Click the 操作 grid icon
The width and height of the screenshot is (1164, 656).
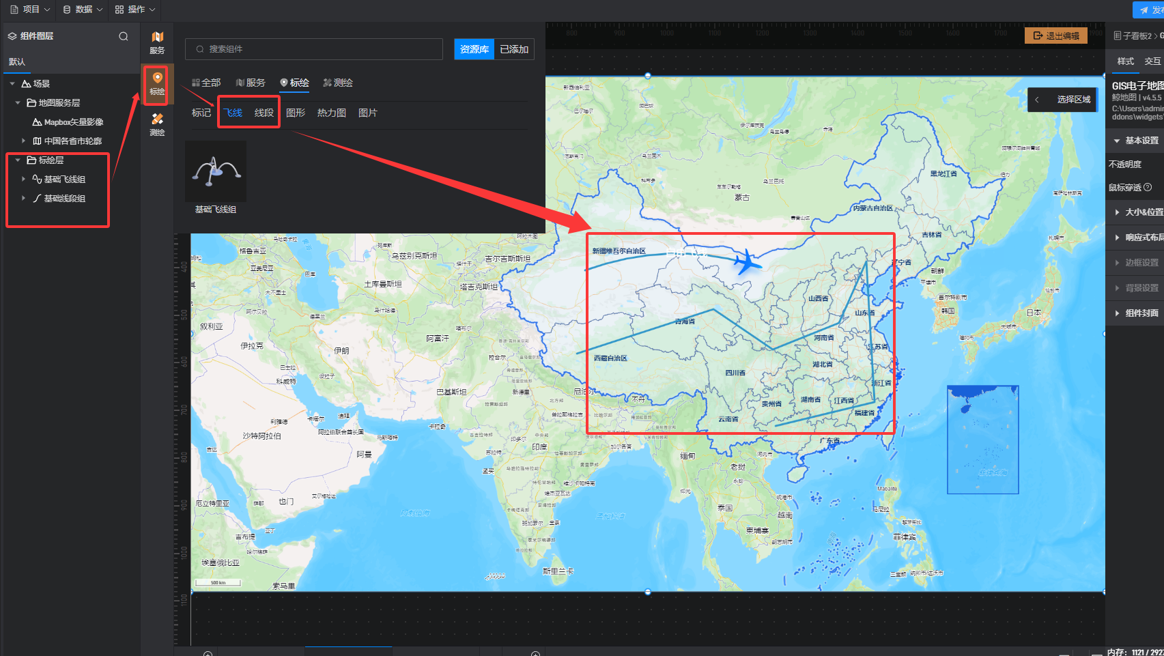(x=119, y=10)
